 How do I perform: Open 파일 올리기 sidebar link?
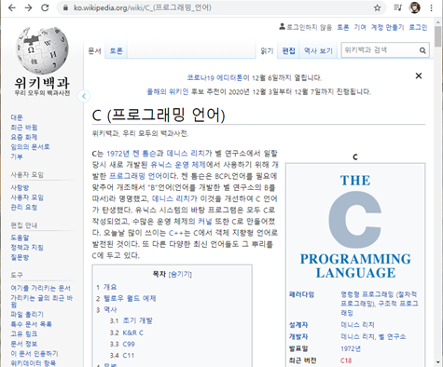(27, 314)
